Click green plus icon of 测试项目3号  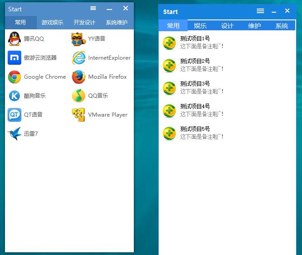[x=169, y=88]
